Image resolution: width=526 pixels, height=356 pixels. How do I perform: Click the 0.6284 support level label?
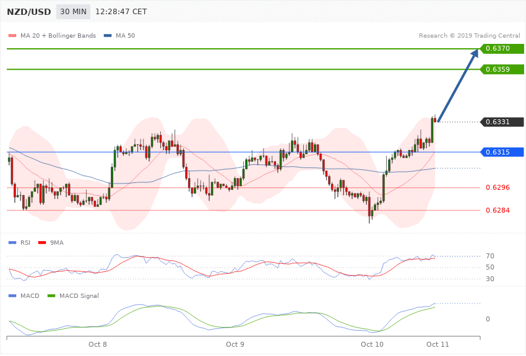click(x=498, y=210)
